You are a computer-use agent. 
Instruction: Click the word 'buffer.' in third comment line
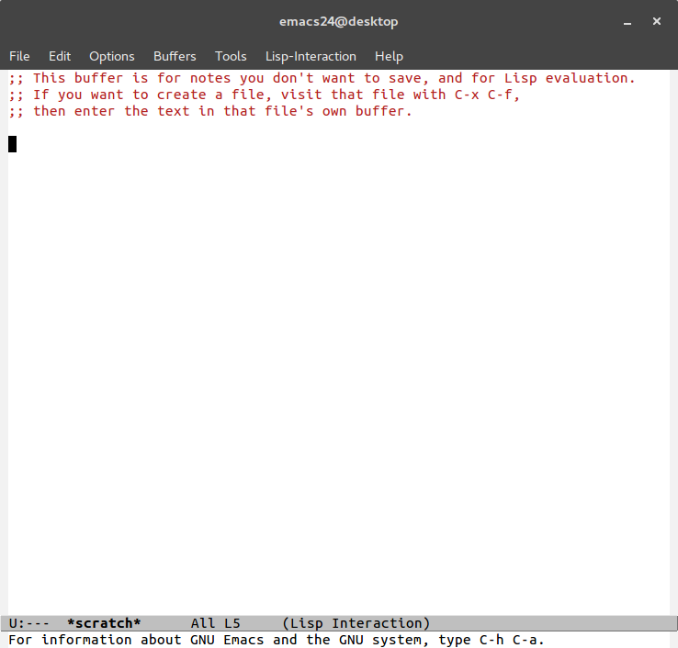(383, 111)
